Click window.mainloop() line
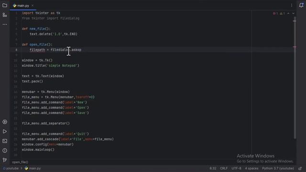Viewport: 306px width, 172px height. (x=38, y=150)
